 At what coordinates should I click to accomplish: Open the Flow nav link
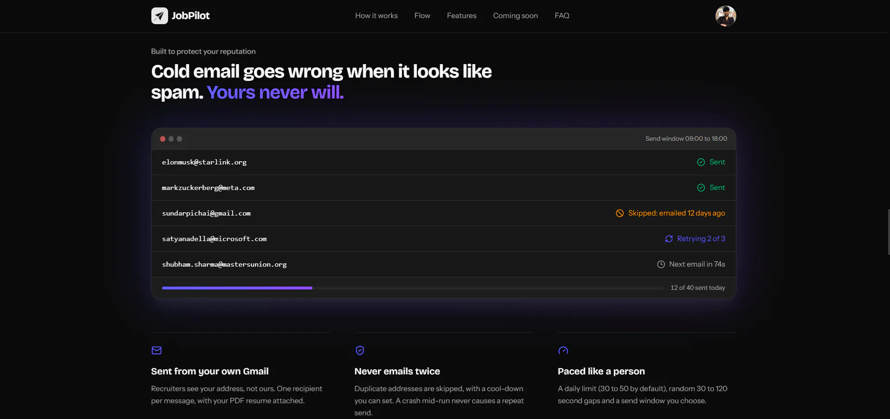point(422,16)
